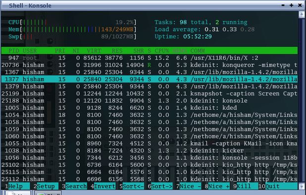Screen dimensions: 306x195
Task: Select process 1038 kdeinit: kicker row
Action: coord(150,150)
